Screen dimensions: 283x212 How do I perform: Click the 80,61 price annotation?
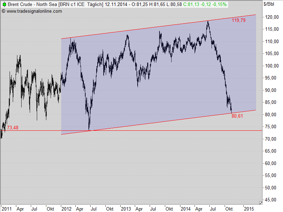[237, 116]
